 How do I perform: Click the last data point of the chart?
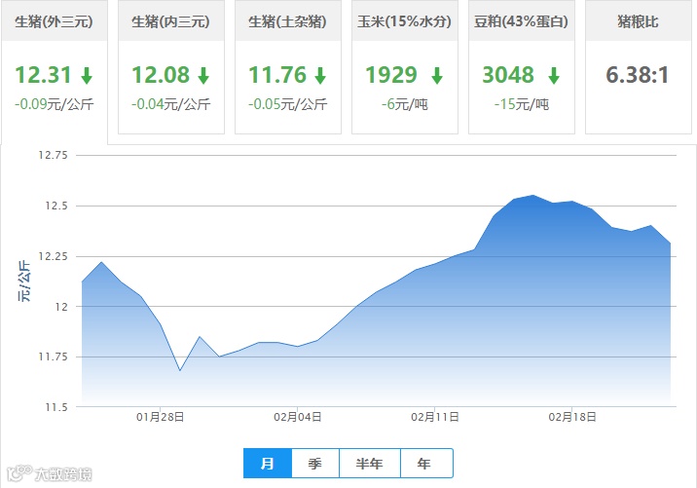(x=670, y=244)
